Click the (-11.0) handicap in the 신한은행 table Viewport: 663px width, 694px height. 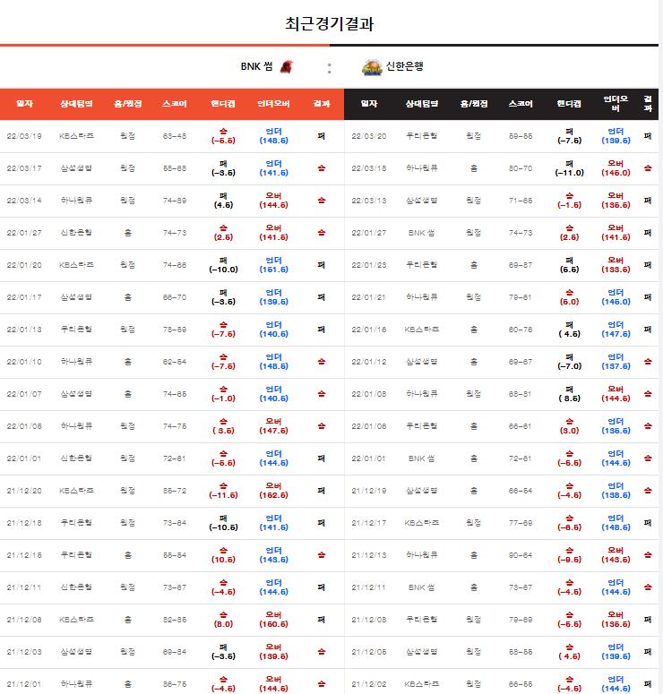point(569,173)
